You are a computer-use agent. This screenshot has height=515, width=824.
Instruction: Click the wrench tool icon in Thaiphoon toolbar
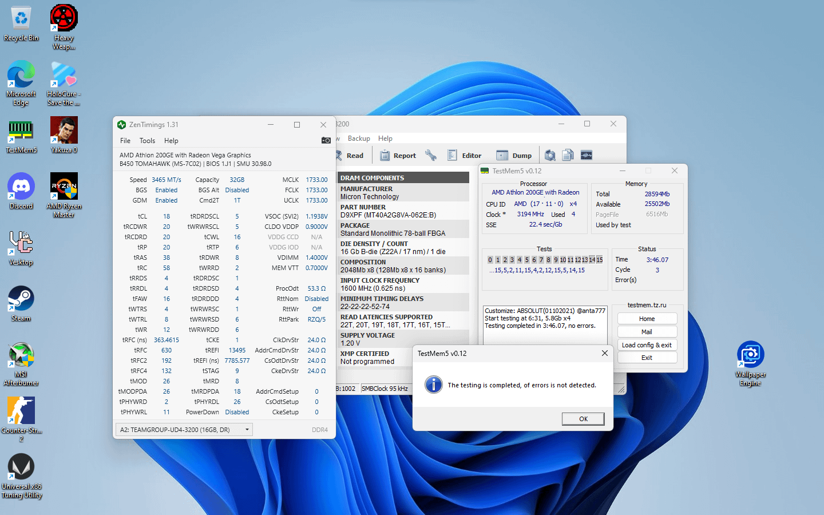pos(431,155)
